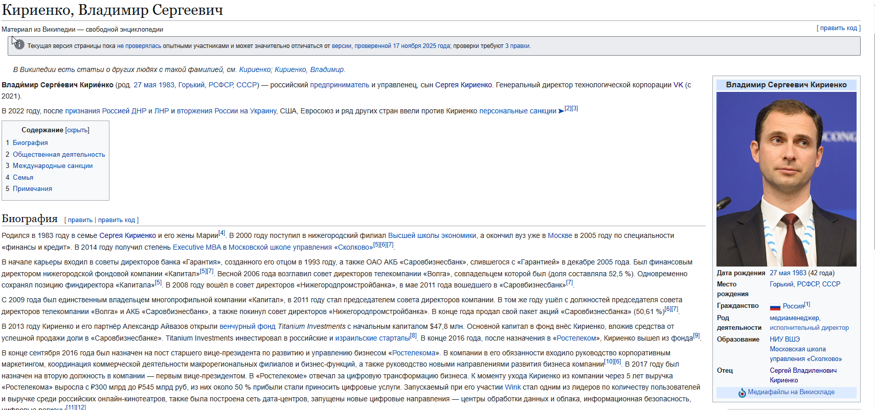Click footnote reference [2] after the sanctions sentence
The image size is (875, 410).
tap(568, 108)
